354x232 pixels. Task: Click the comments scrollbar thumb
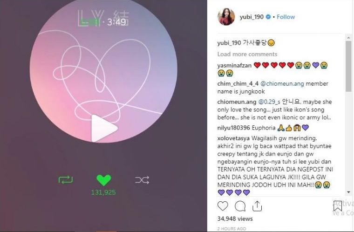(348, 66)
